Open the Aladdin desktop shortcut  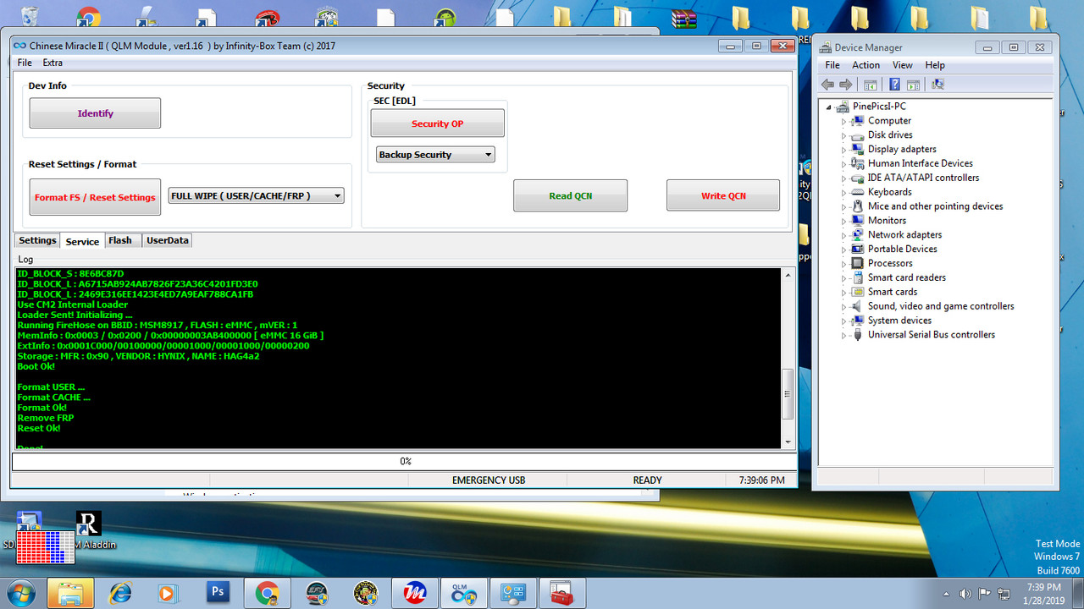click(x=88, y=530)
